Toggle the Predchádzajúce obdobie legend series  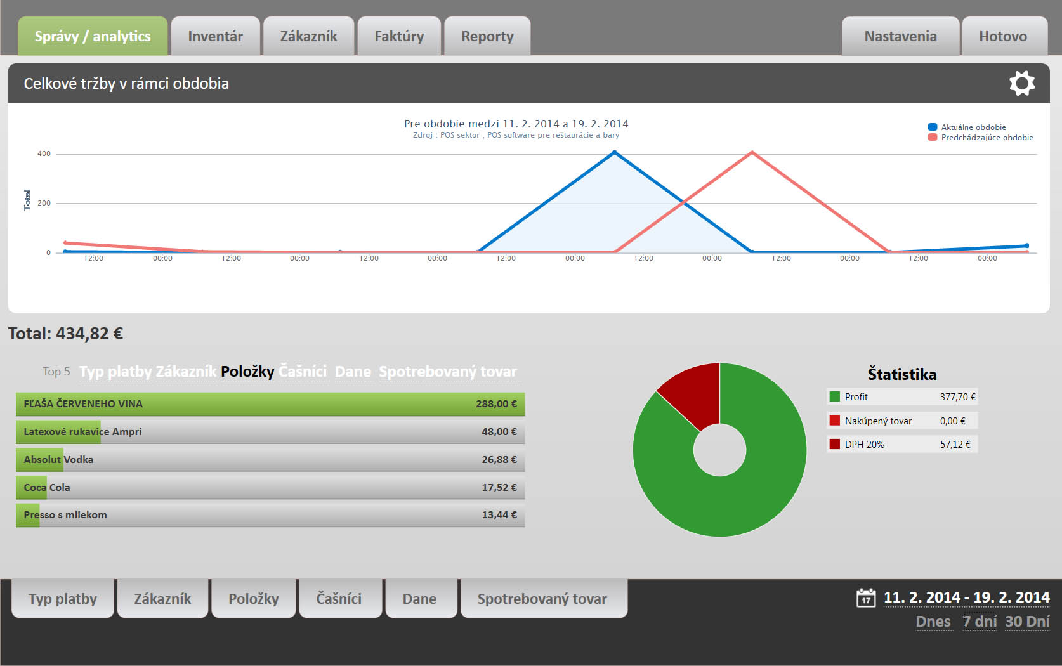click(980, 138)
